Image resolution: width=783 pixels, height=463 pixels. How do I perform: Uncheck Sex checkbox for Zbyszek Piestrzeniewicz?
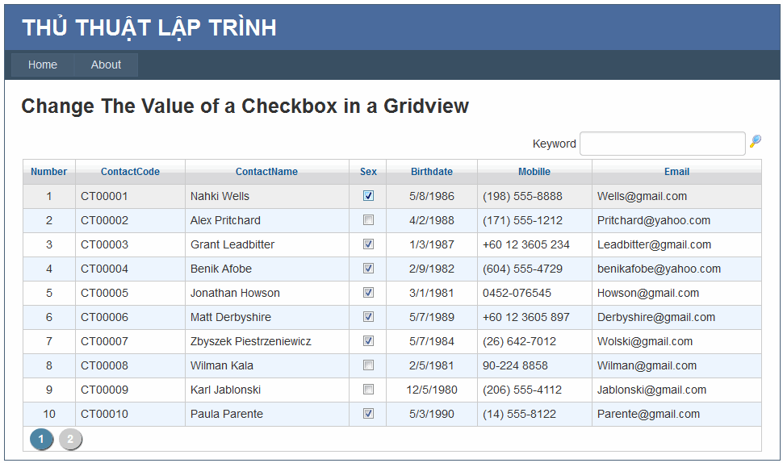(x=369, y=341)
